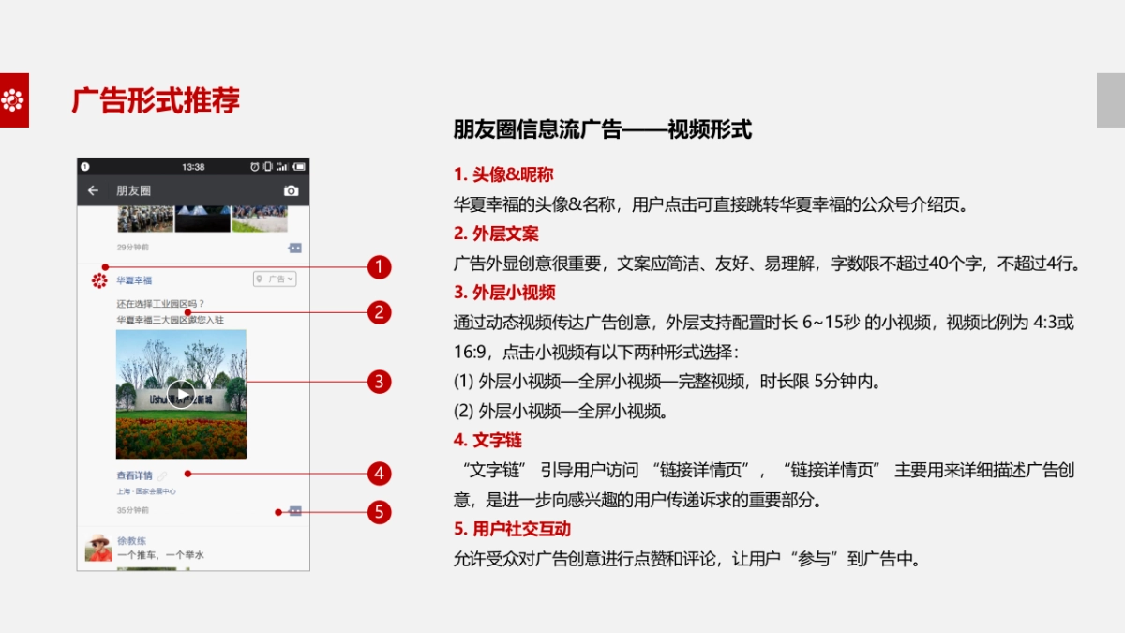Click the notification dot in top-left status bar
The height and width of the screenshot is (633, 1125).
tap(85, 166)
